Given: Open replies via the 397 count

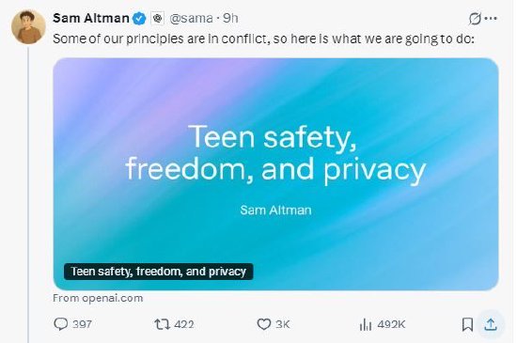Looking at the screenshot, I should 82,324.
